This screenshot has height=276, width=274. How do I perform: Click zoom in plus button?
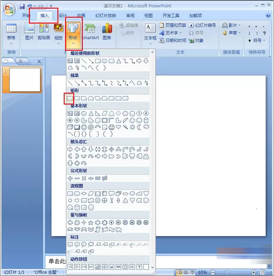point(253,272)
